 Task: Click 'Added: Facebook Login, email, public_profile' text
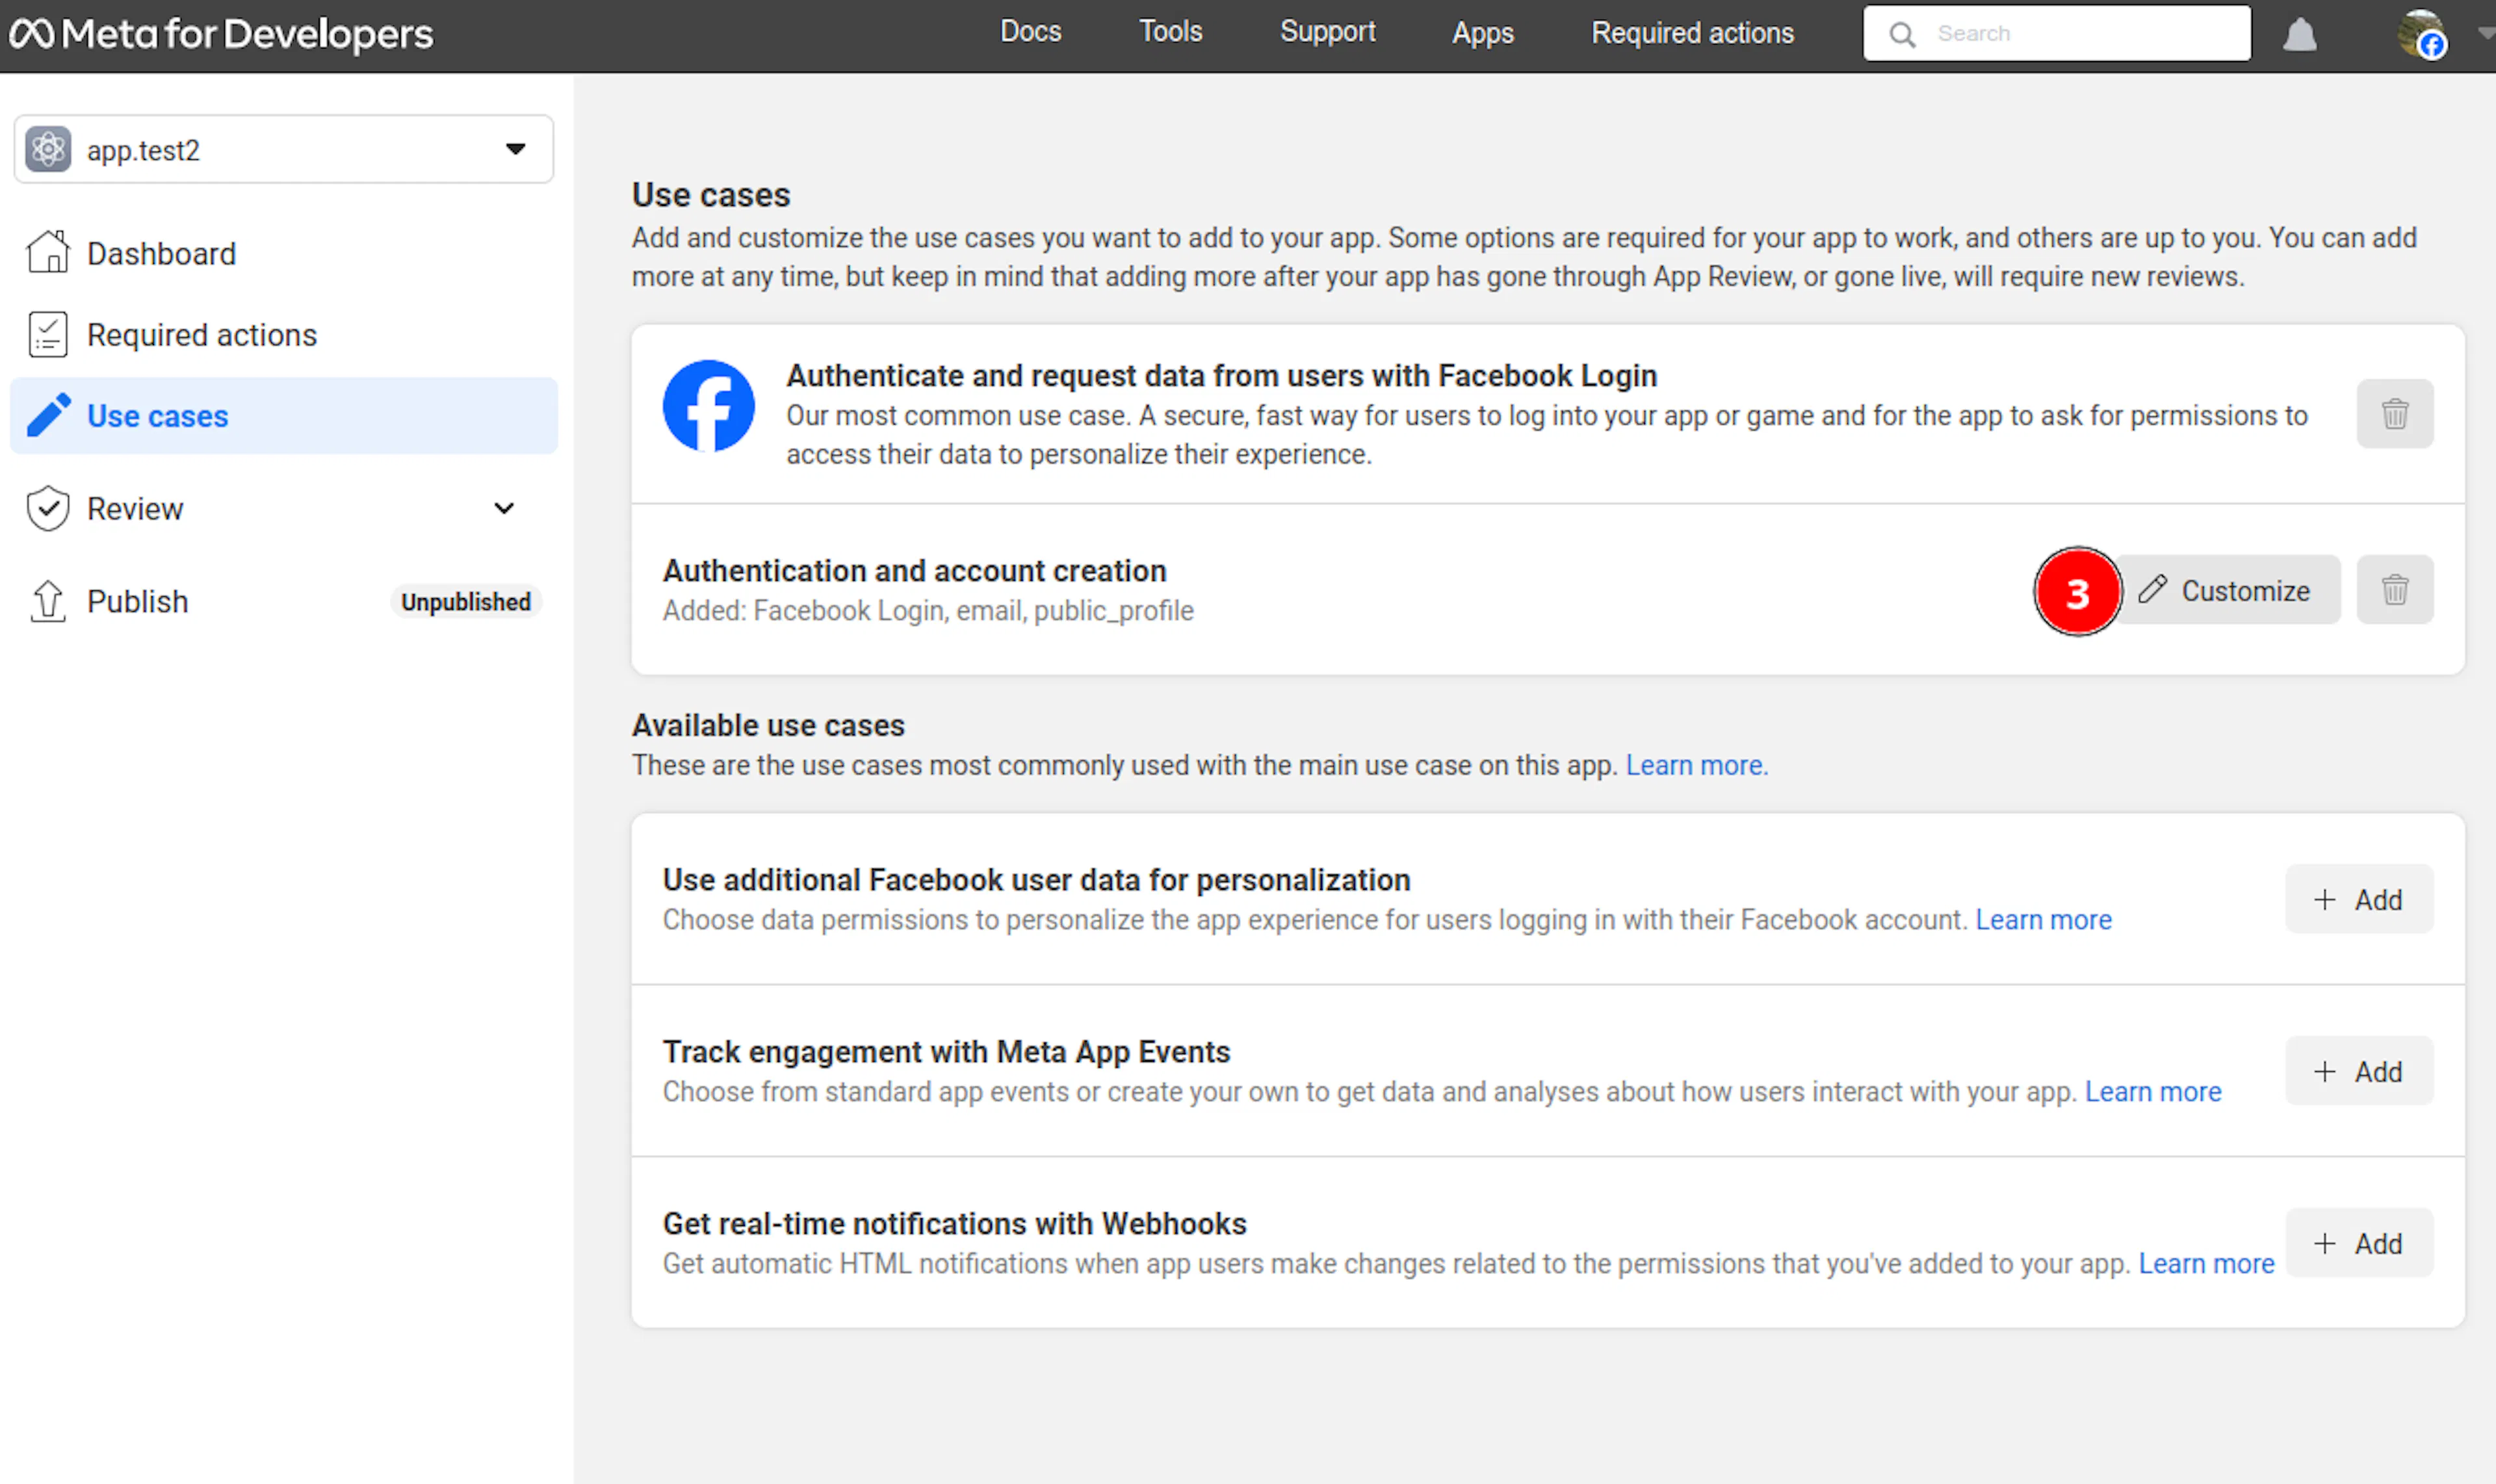(x=927, y=610)
